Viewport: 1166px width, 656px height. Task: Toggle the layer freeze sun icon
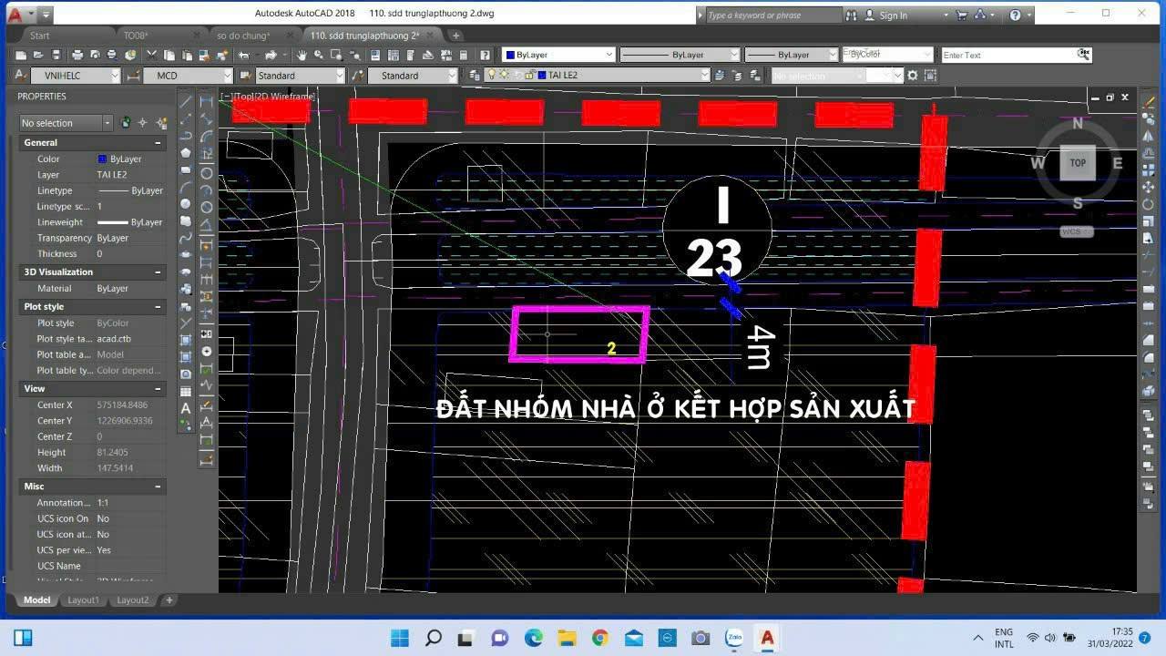tap(503, 76)
